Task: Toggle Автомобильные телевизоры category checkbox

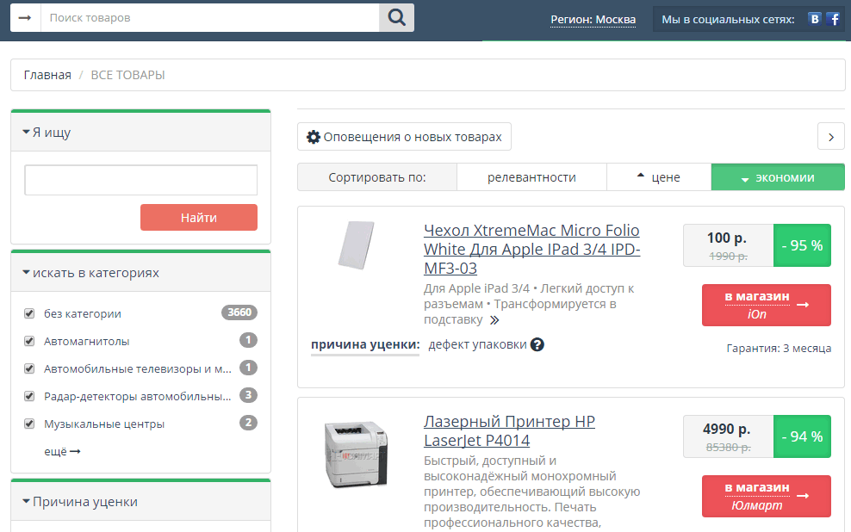Action: pos(29,368)
